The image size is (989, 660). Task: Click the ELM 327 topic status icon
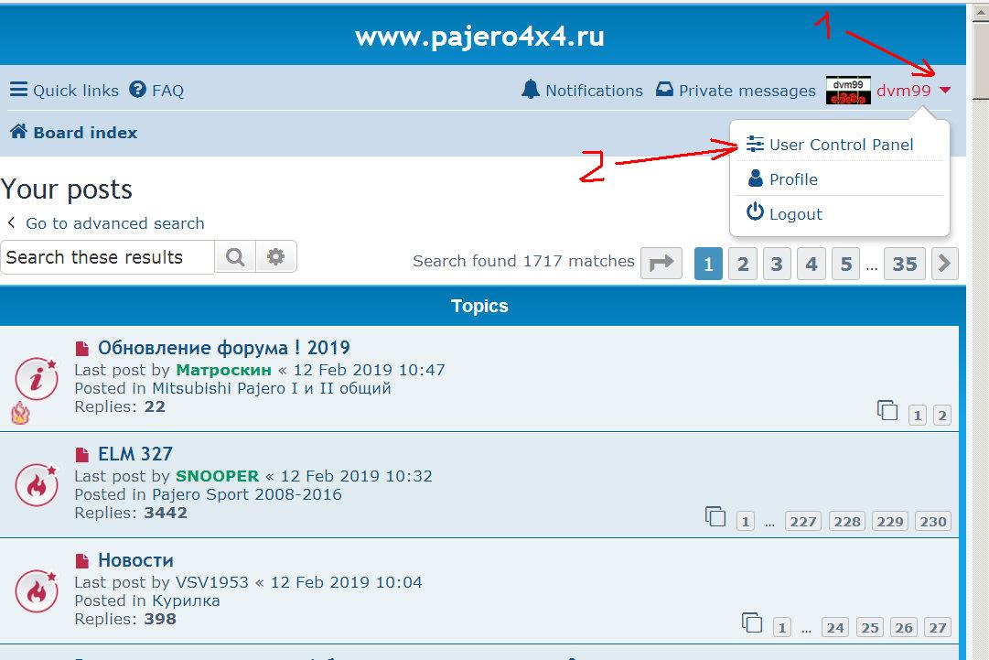click(x=37, y=484)
